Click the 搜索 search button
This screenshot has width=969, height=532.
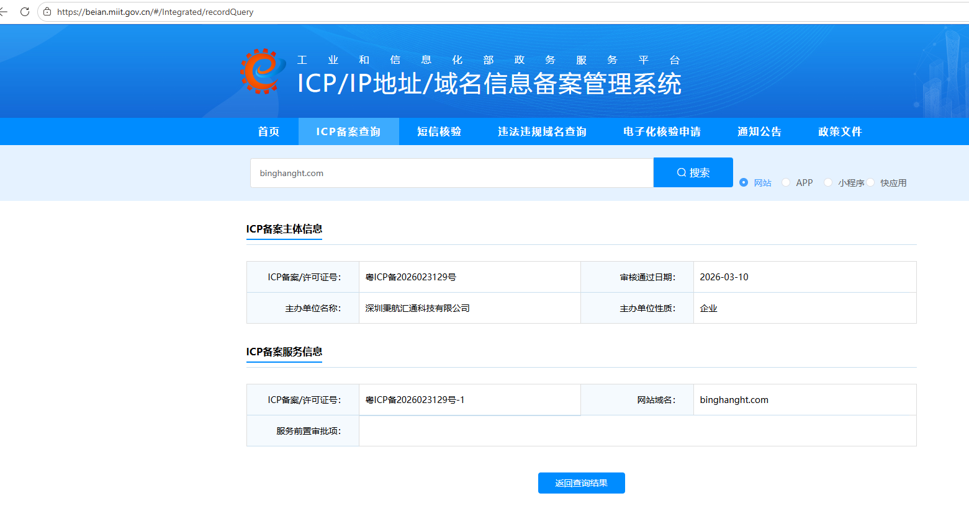pyautogui.click(x=693, y=172)
